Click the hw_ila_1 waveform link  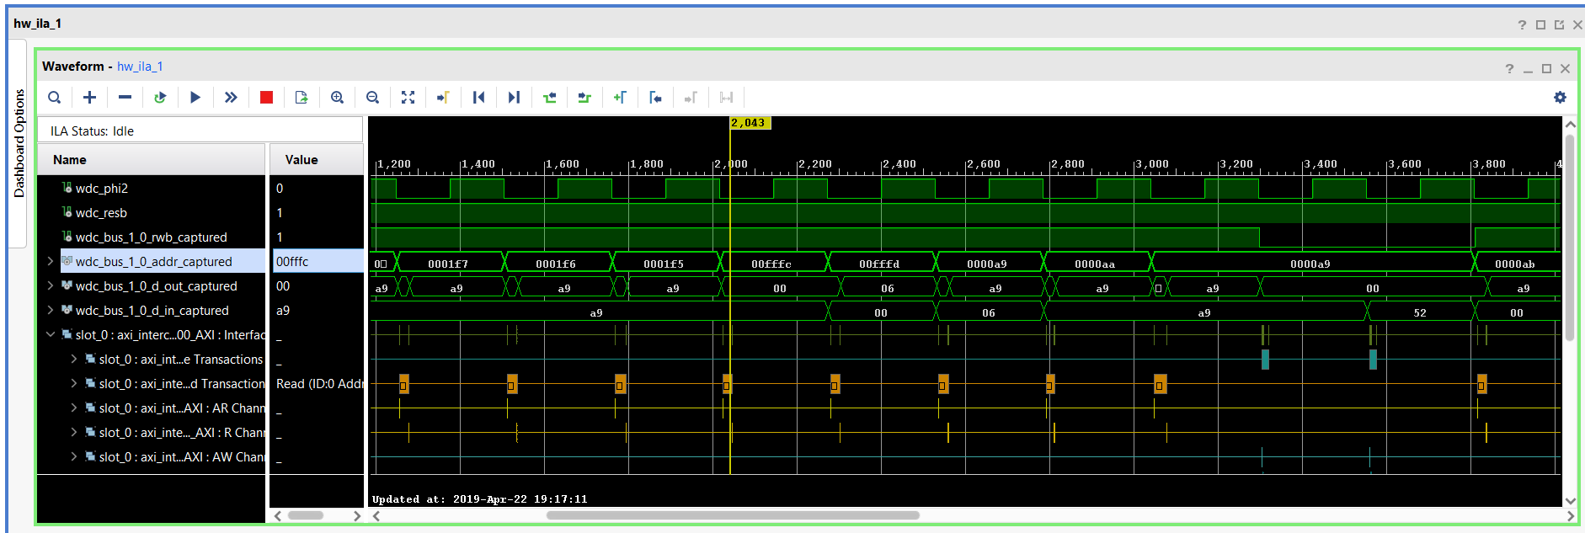coord(140,67)
